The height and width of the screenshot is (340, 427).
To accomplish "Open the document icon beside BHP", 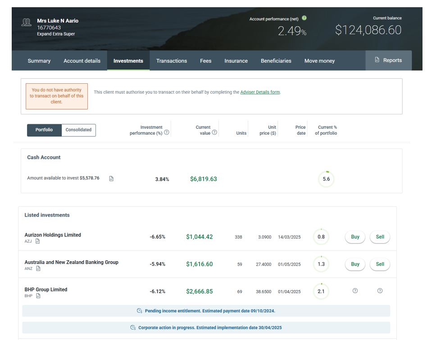I will pyautogui.click(x=38, y=296).
